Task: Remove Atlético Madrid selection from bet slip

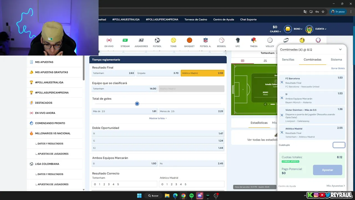Action: click(x=282, y=132)
